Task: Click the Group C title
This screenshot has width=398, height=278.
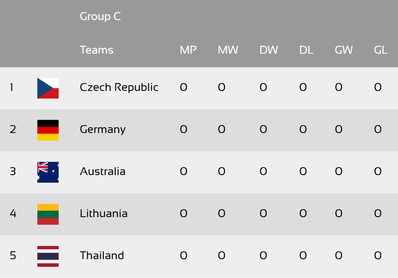Action: click(x=100, y=16)
